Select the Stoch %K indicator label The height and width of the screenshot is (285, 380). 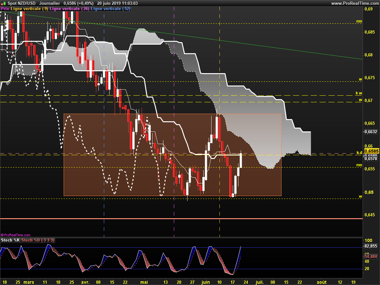pos(10,240)
